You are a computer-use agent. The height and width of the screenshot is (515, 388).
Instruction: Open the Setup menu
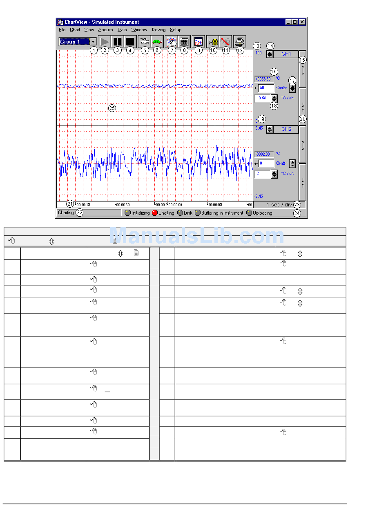tap(176, 30)
